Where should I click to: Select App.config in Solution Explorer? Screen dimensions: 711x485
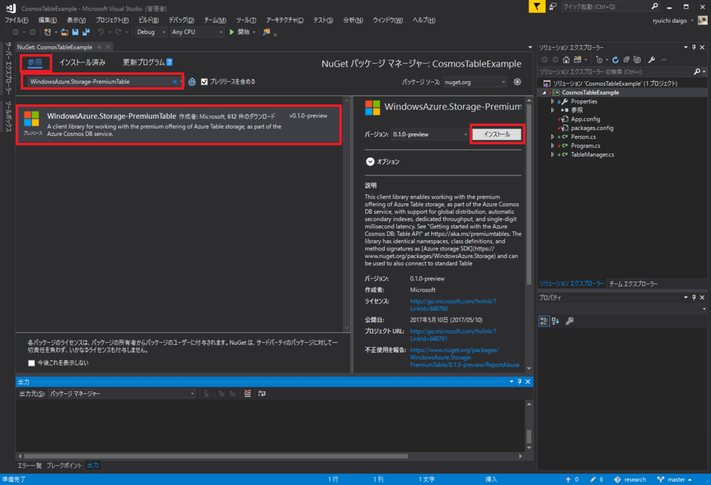point(585,119)
